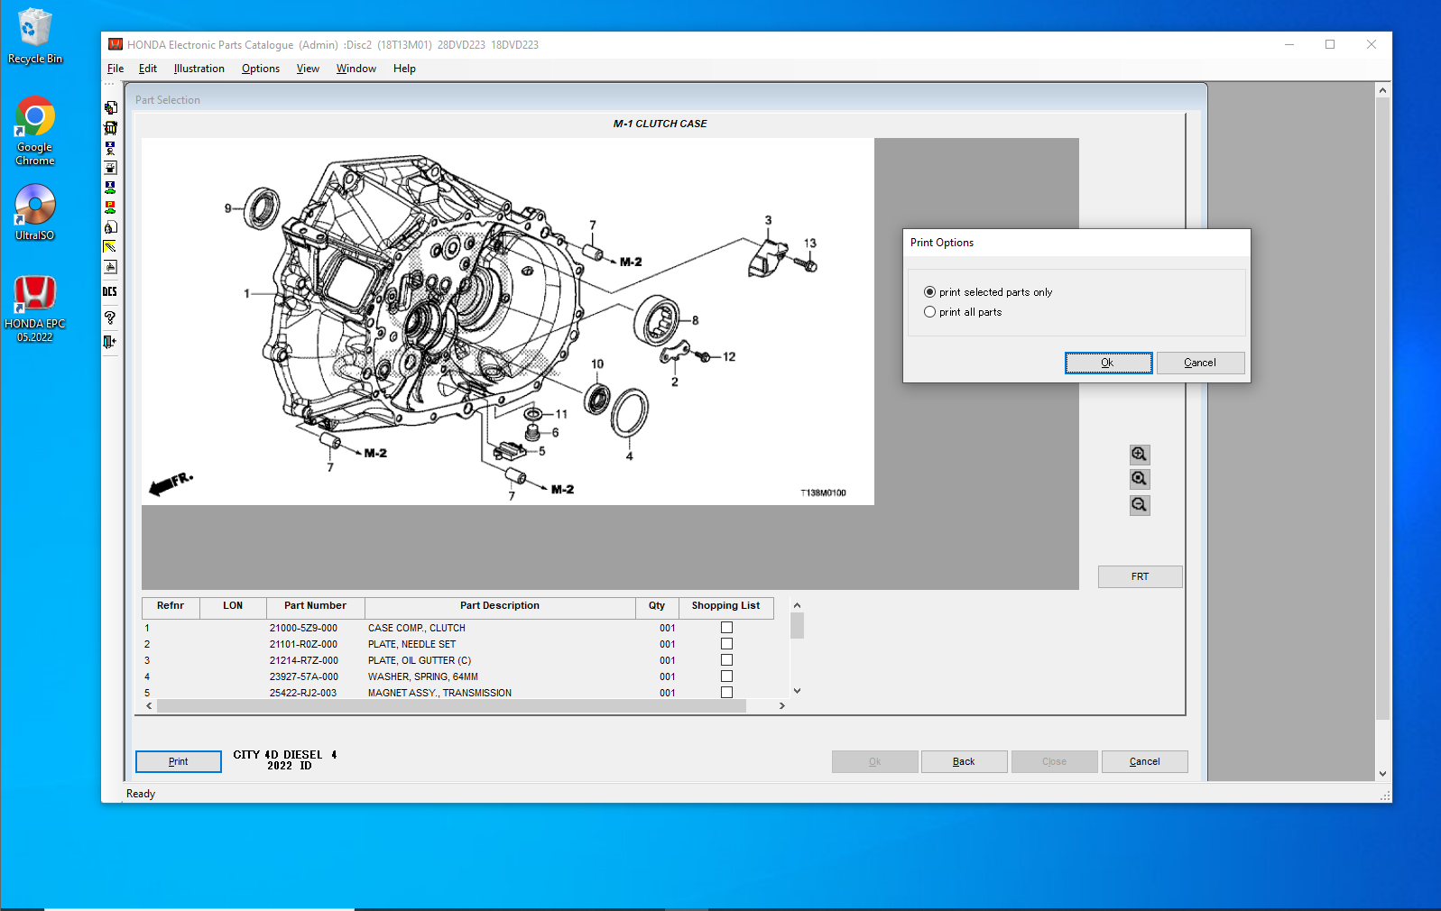Click the Back button
The image size is (1441, 911).
tap(964, 762)
